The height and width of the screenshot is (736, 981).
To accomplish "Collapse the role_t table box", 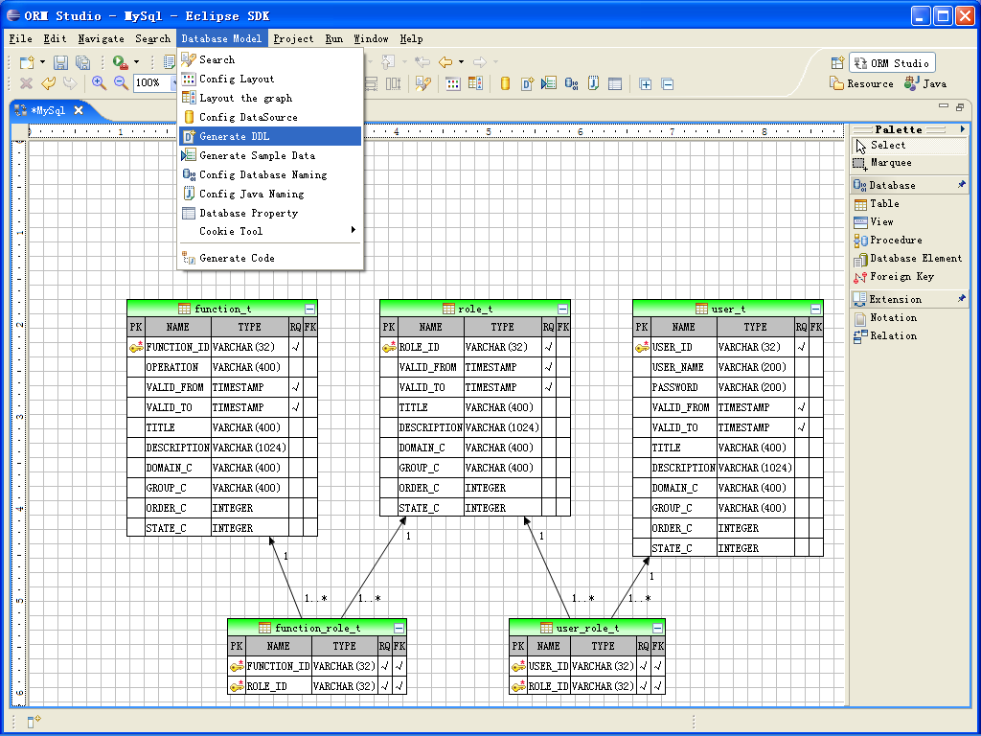I will click(562, 309).
